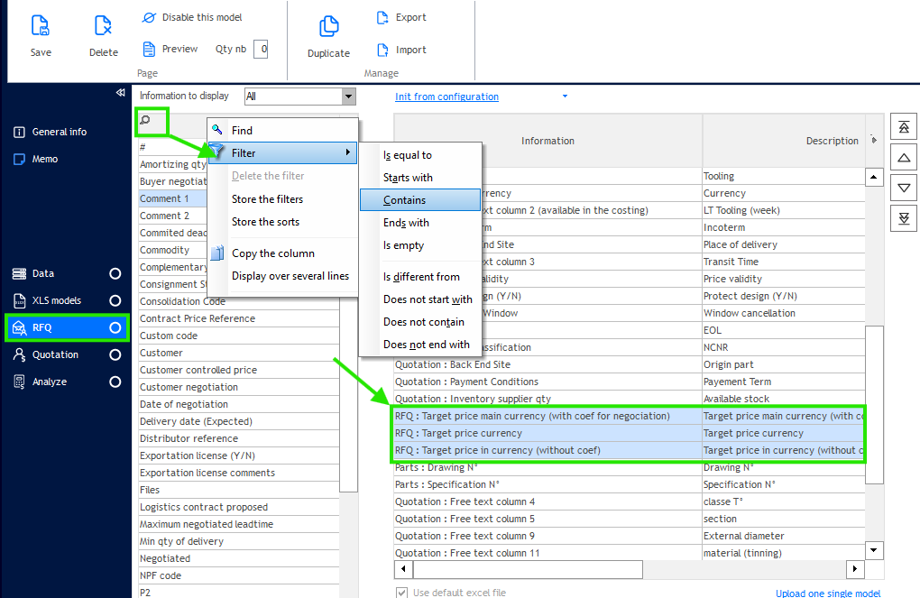
Task: Collapse the left sidebar with double-arrow icon
Action: tap(121, 93)
